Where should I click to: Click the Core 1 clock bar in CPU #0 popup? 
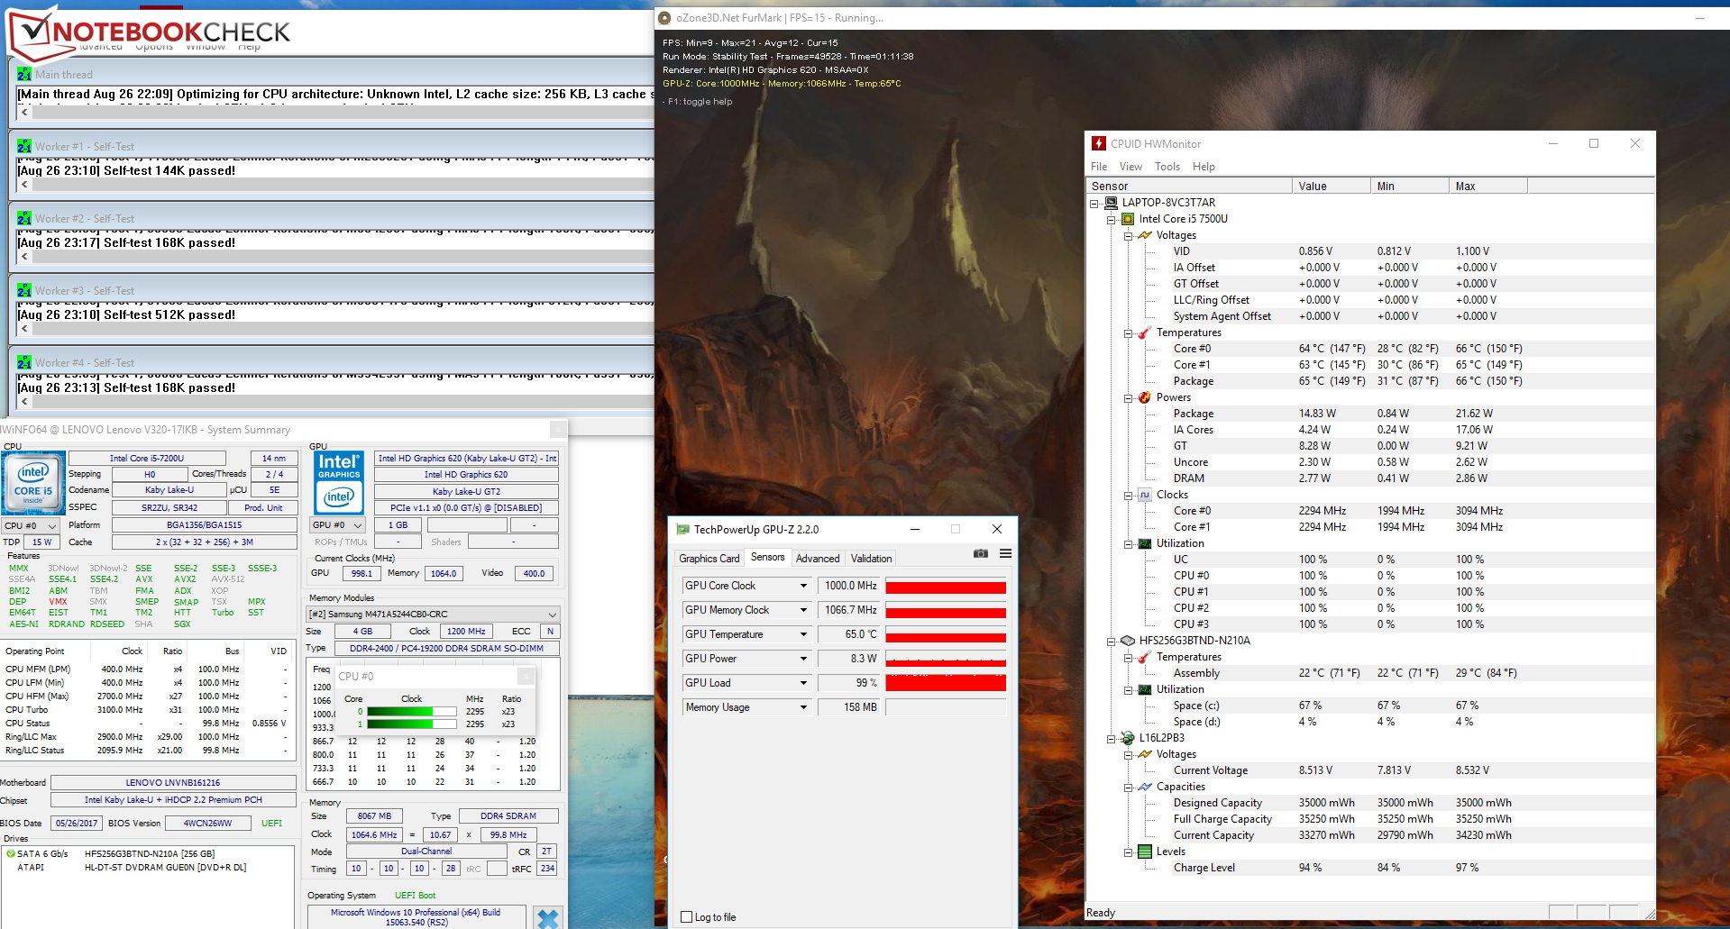tap(412, 724)
